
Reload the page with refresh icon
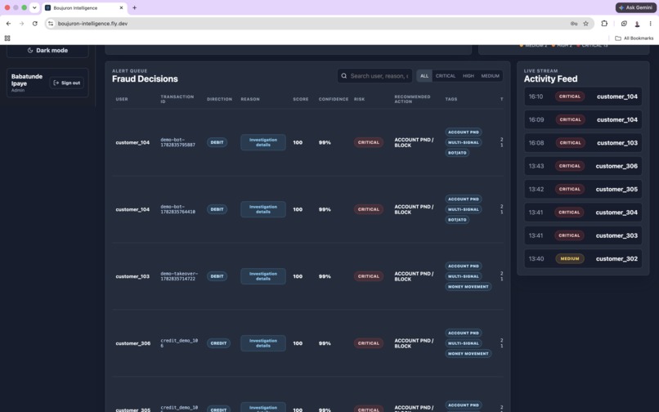(x=35, y=24)
